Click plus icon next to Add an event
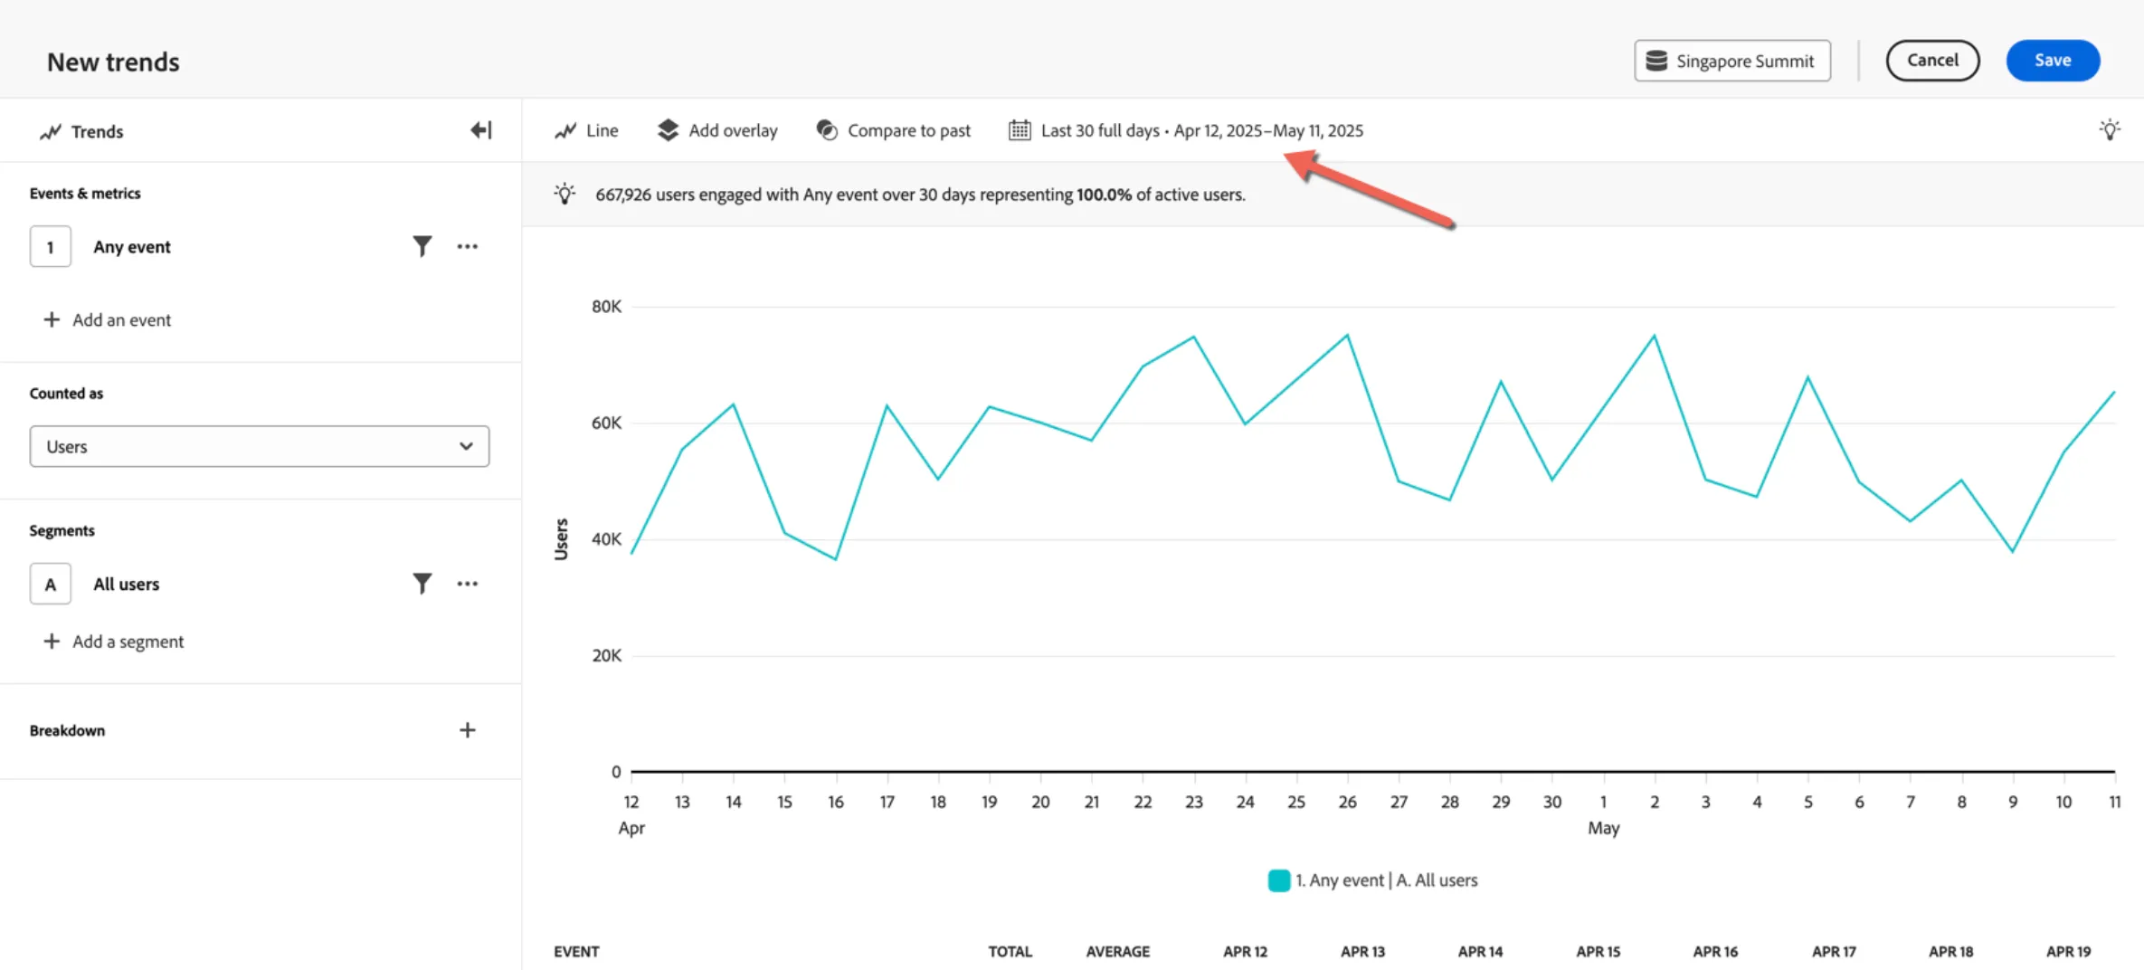The width and height of the screenshot is (2144, 970). pos(52,319)
